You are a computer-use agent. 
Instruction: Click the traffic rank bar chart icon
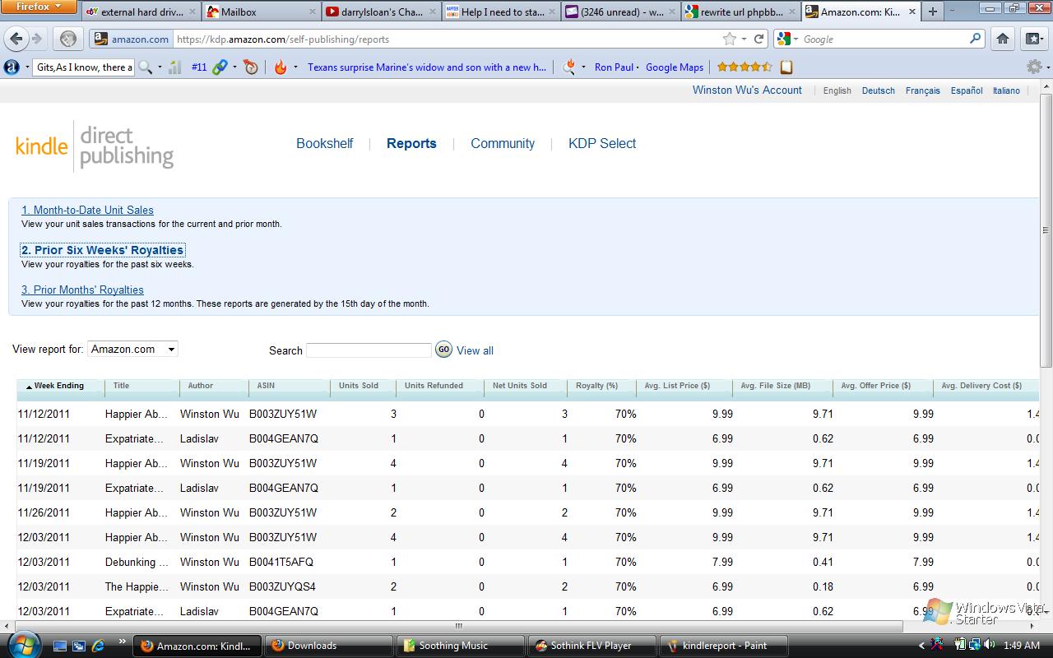[175, 67]
